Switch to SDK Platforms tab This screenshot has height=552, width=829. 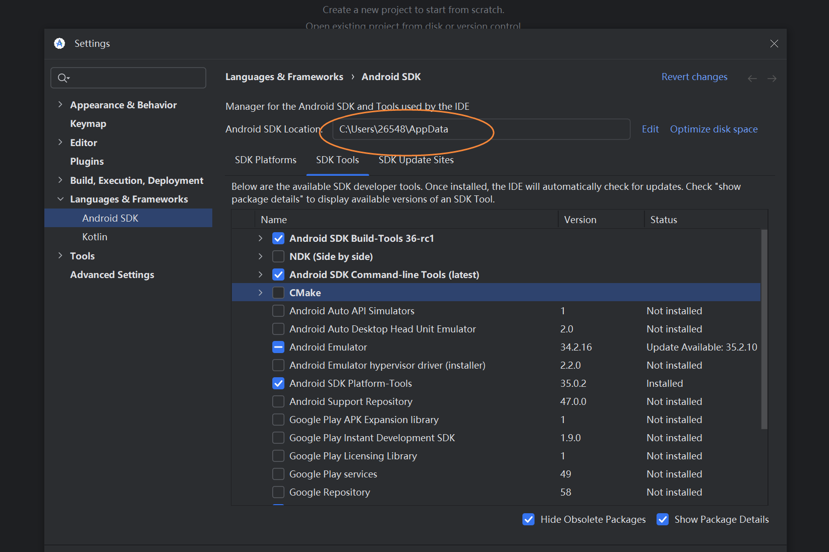click(266, 160)
